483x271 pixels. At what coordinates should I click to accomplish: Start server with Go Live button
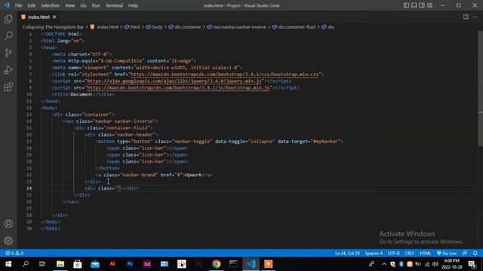click(x=447, y=253)
